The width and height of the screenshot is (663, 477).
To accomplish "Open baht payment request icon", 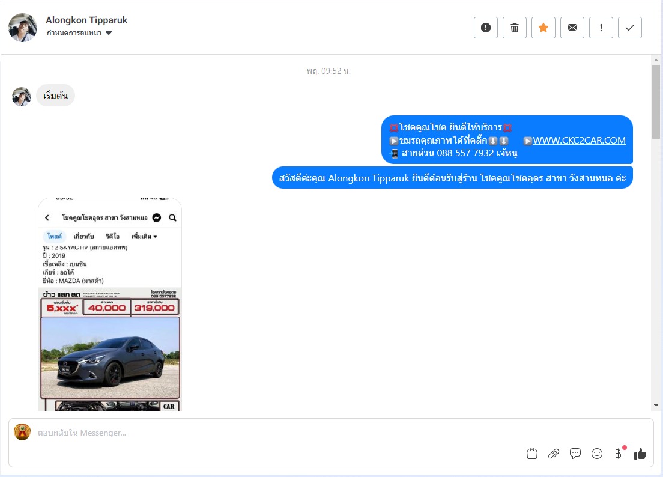I will (618, 454).
